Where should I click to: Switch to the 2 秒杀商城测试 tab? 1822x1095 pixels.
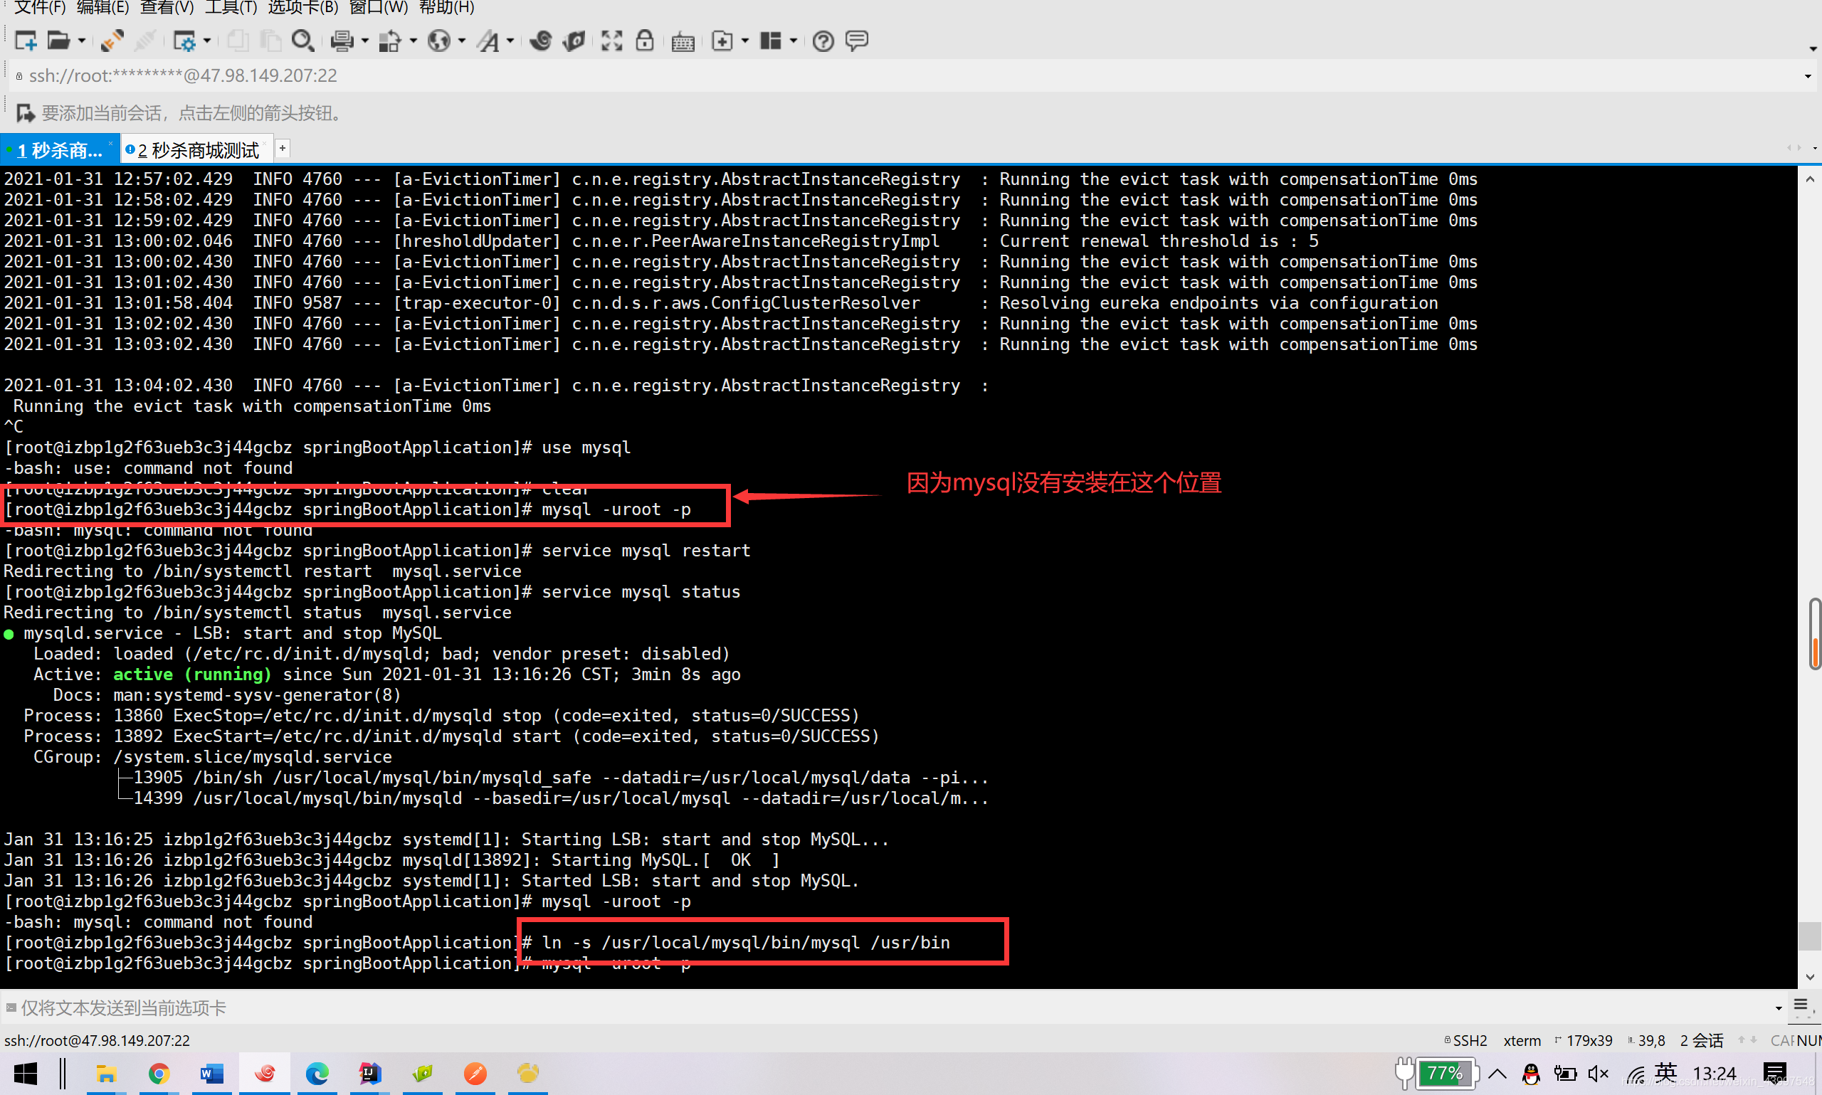[x=198, y=151]
